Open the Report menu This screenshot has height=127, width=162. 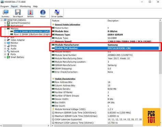14,7
